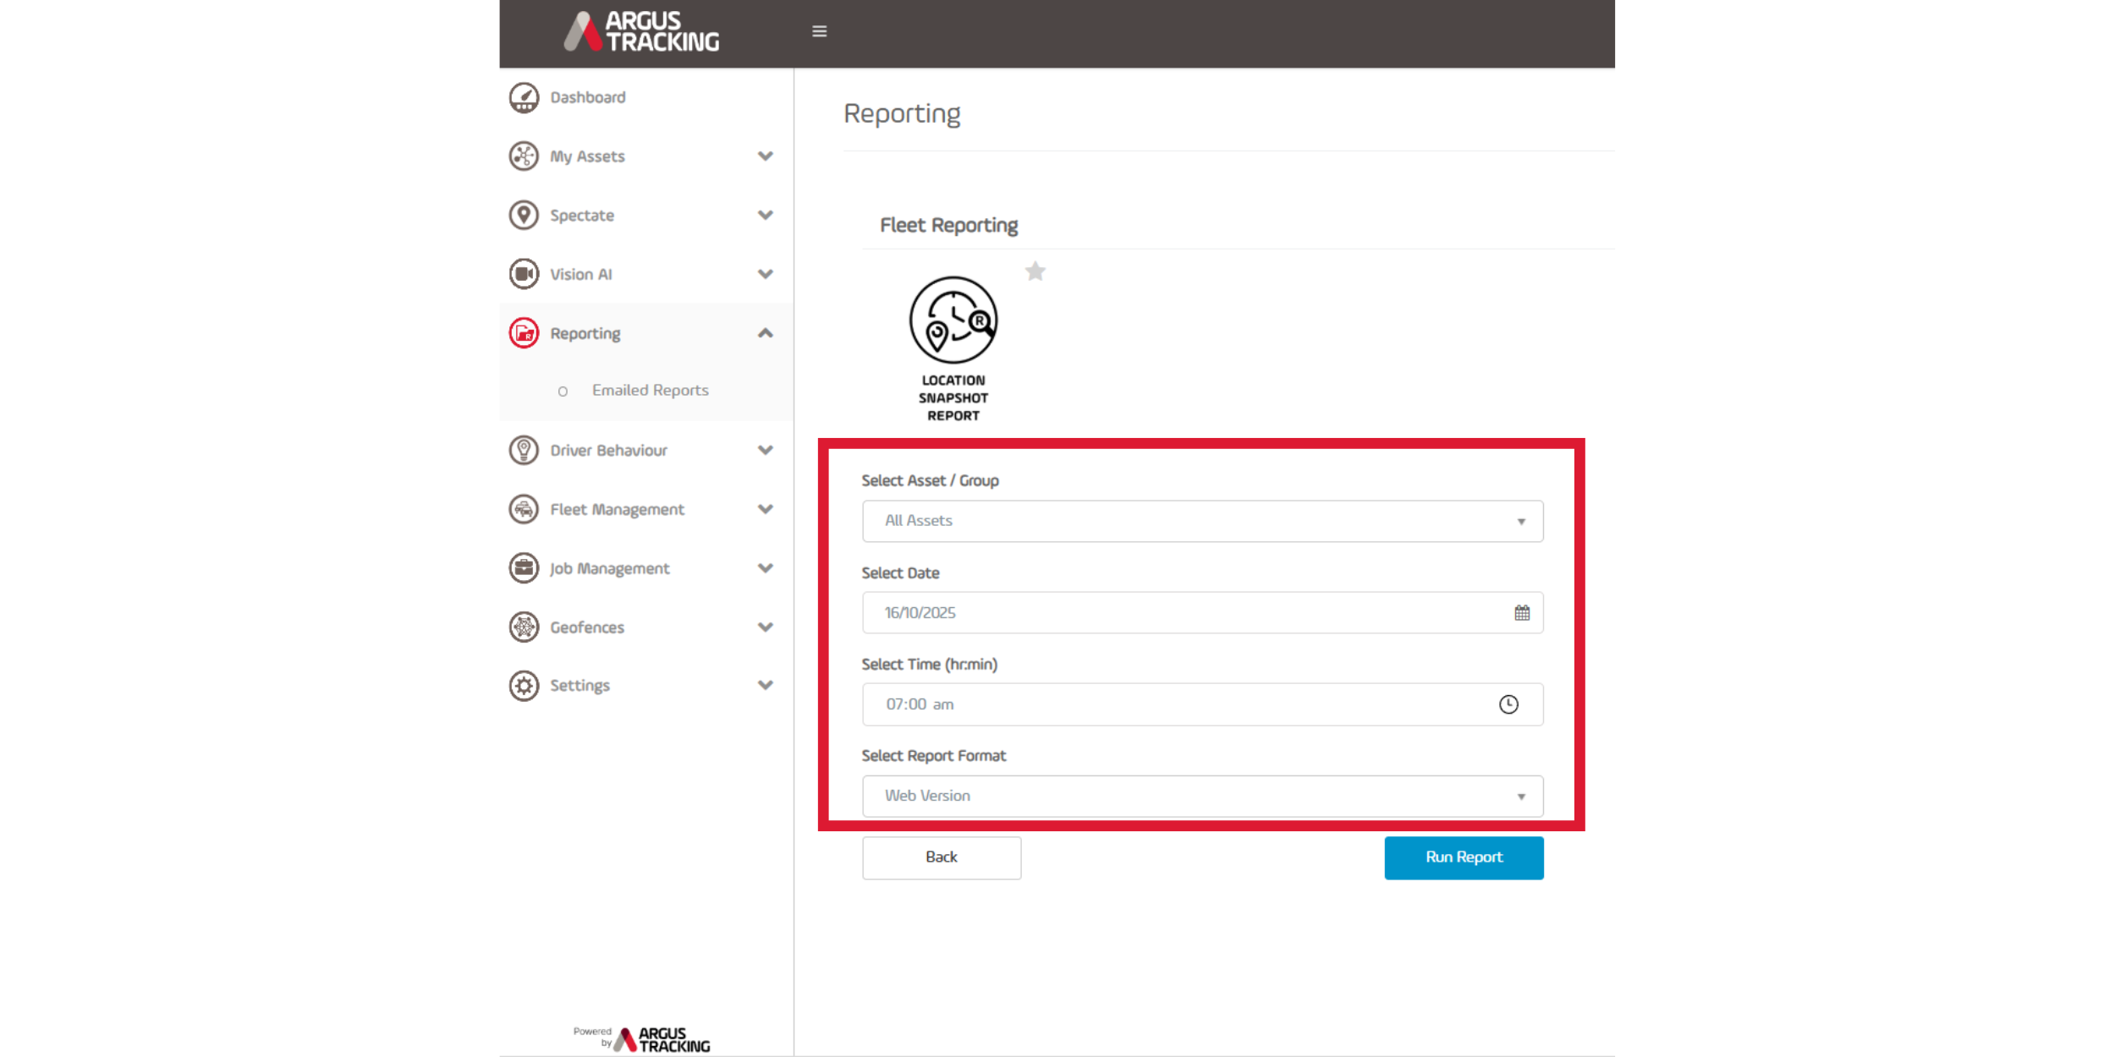
Task: Favourite the report with the star icon
Action: (x=1035, y=271)
